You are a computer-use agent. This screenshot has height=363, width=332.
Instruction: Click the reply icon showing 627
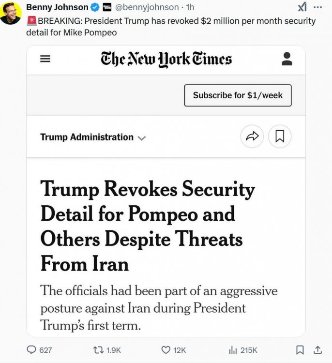[32, 349]
